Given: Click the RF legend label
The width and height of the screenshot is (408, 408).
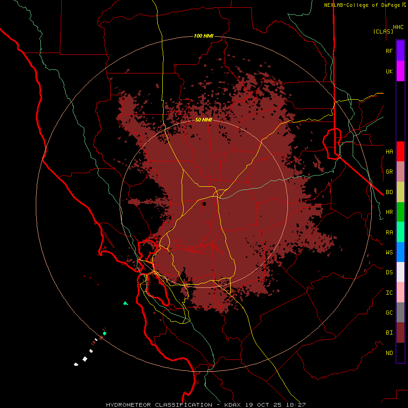Looking at the screenshot, I should click(389, 51).
